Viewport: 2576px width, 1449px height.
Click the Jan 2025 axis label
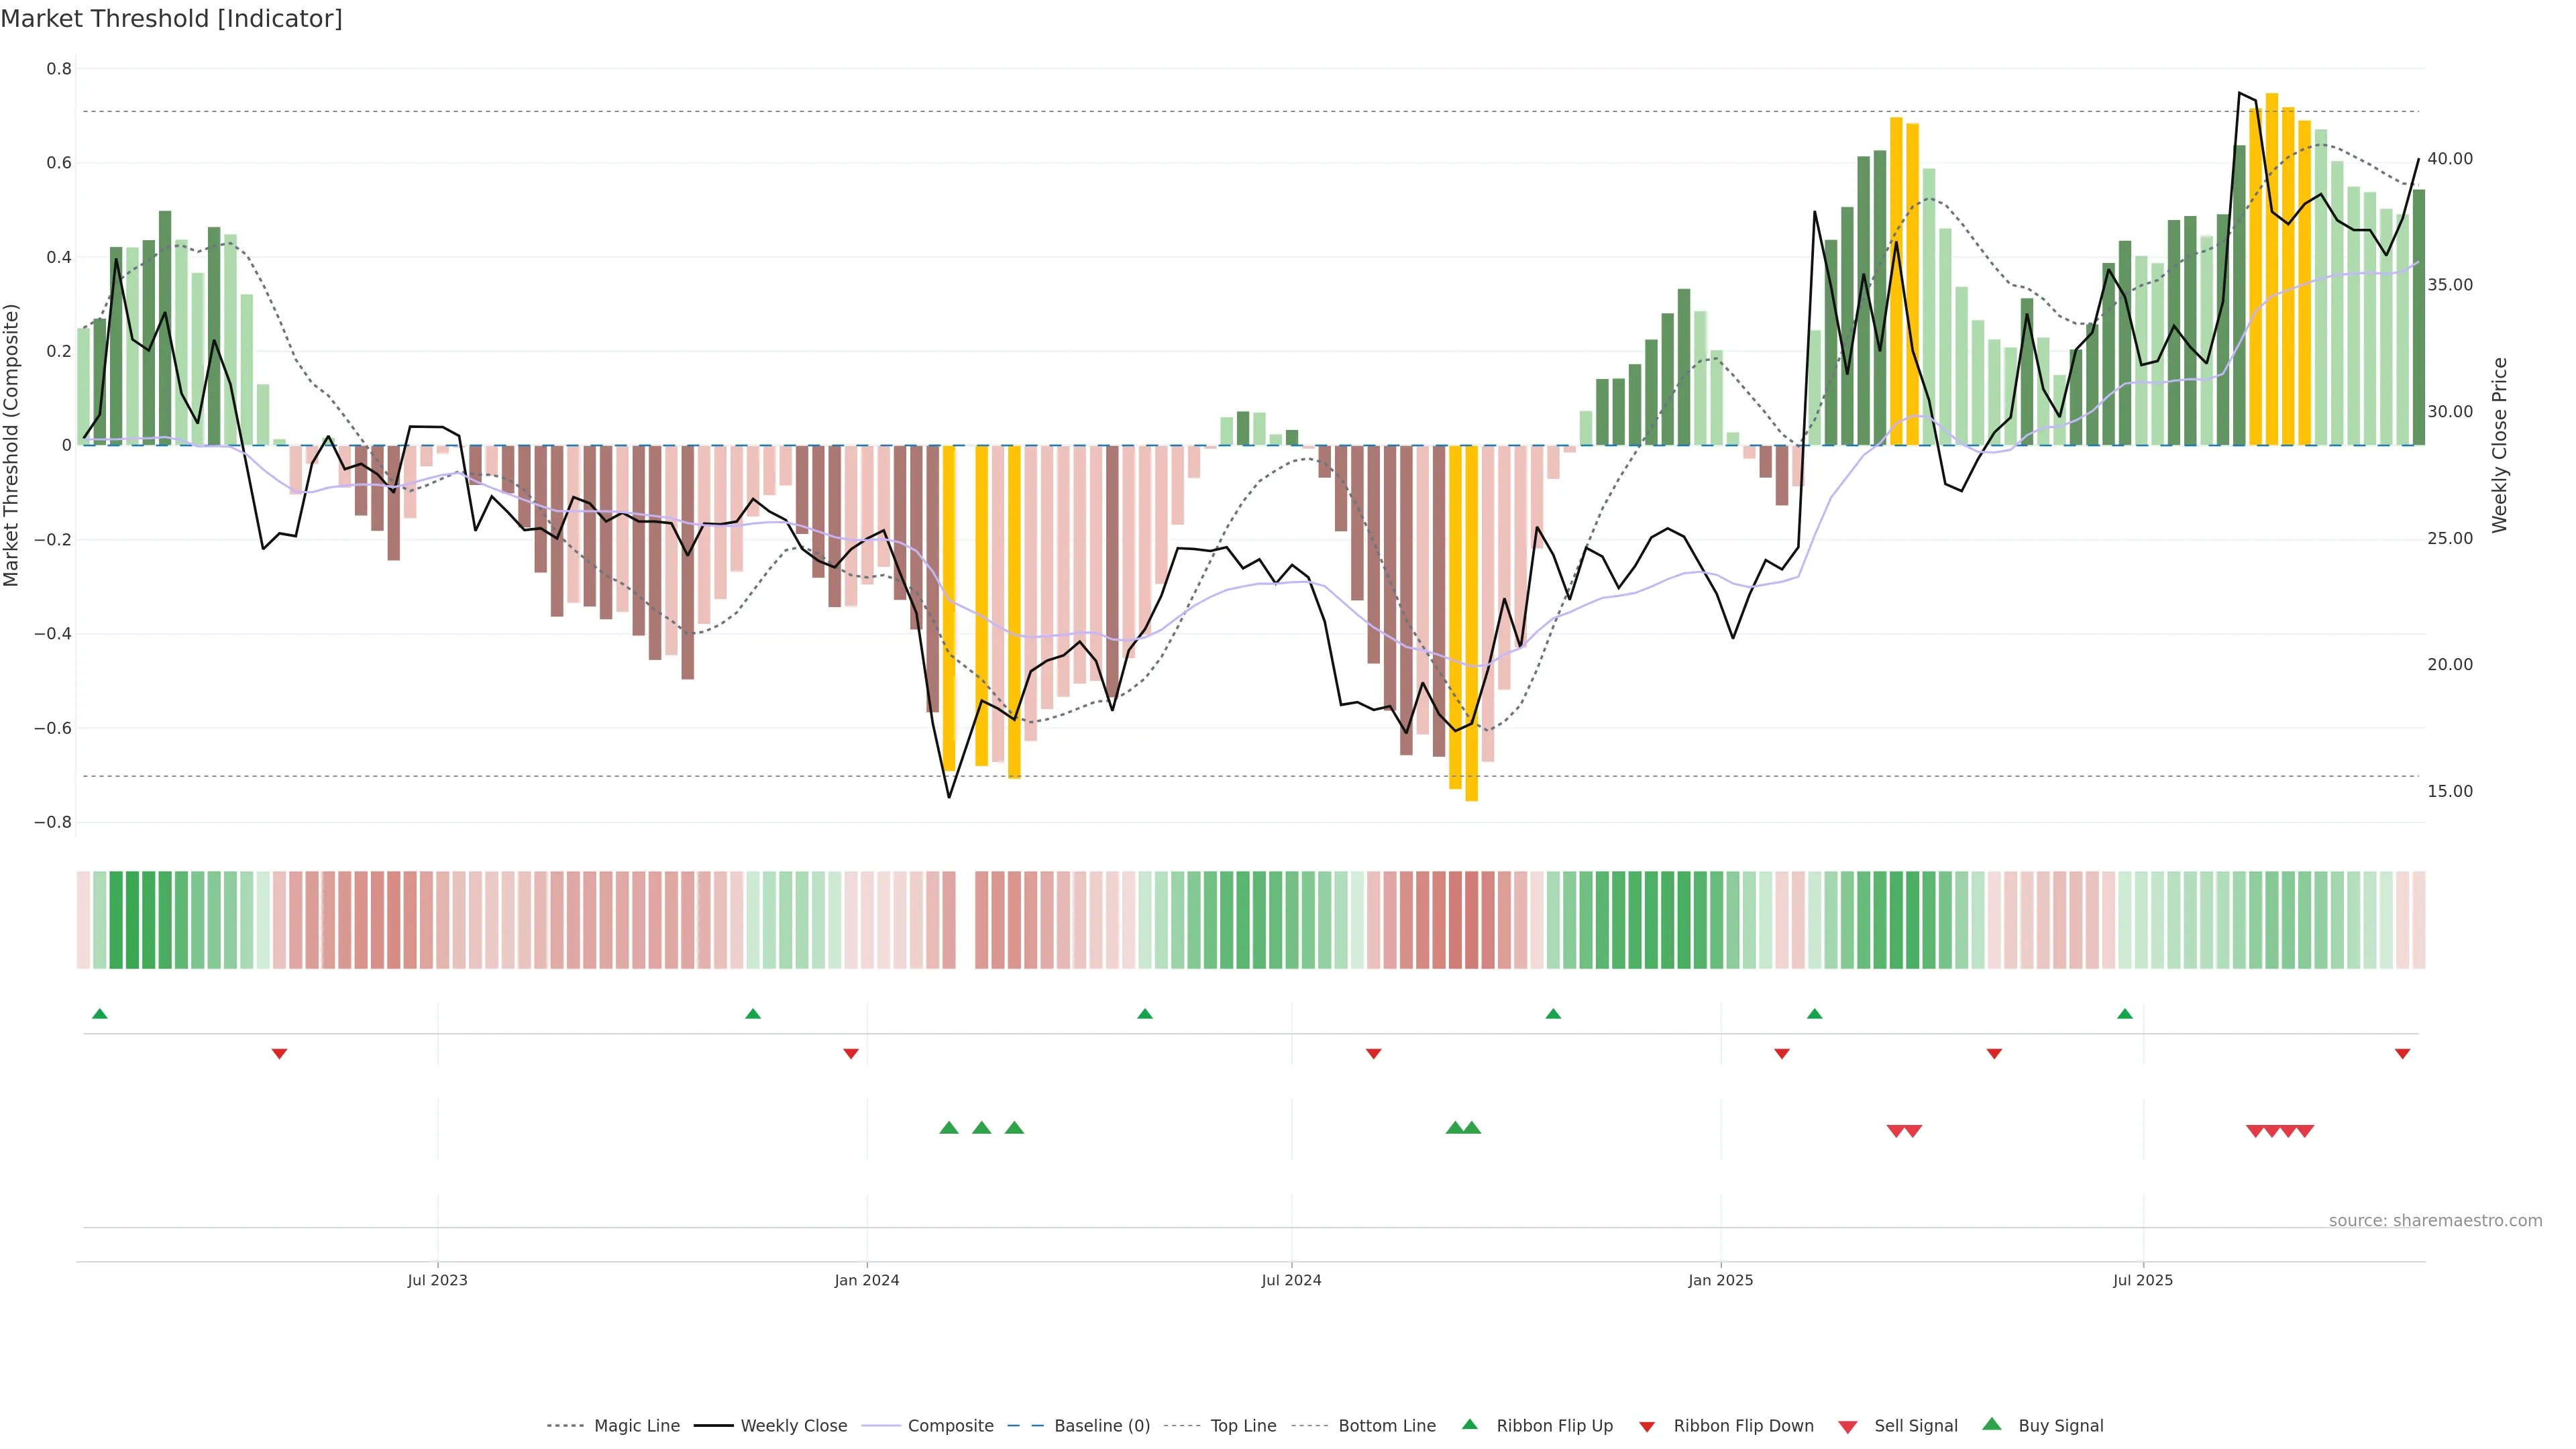point(1720,1280)
